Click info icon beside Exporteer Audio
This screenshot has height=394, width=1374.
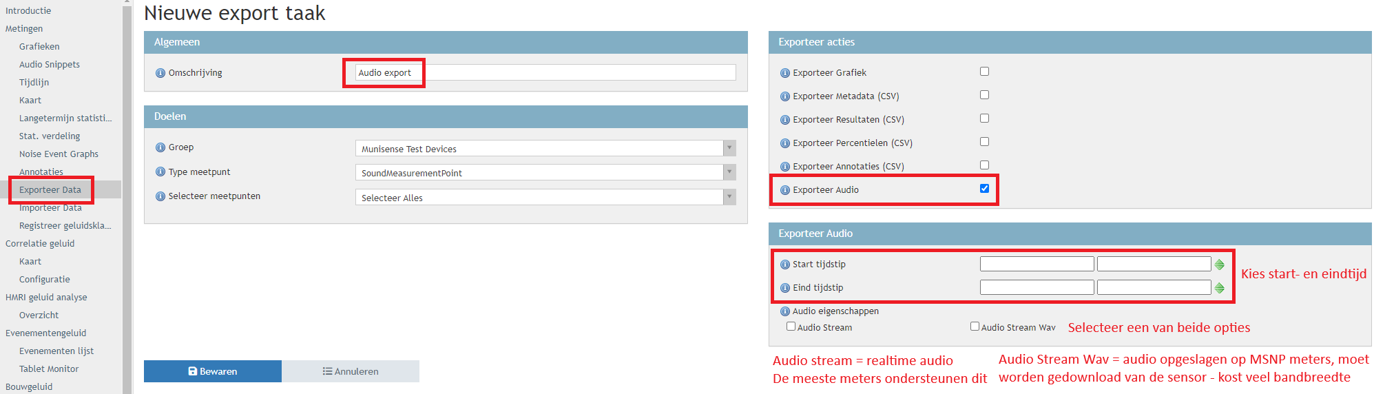click(784, 190)
